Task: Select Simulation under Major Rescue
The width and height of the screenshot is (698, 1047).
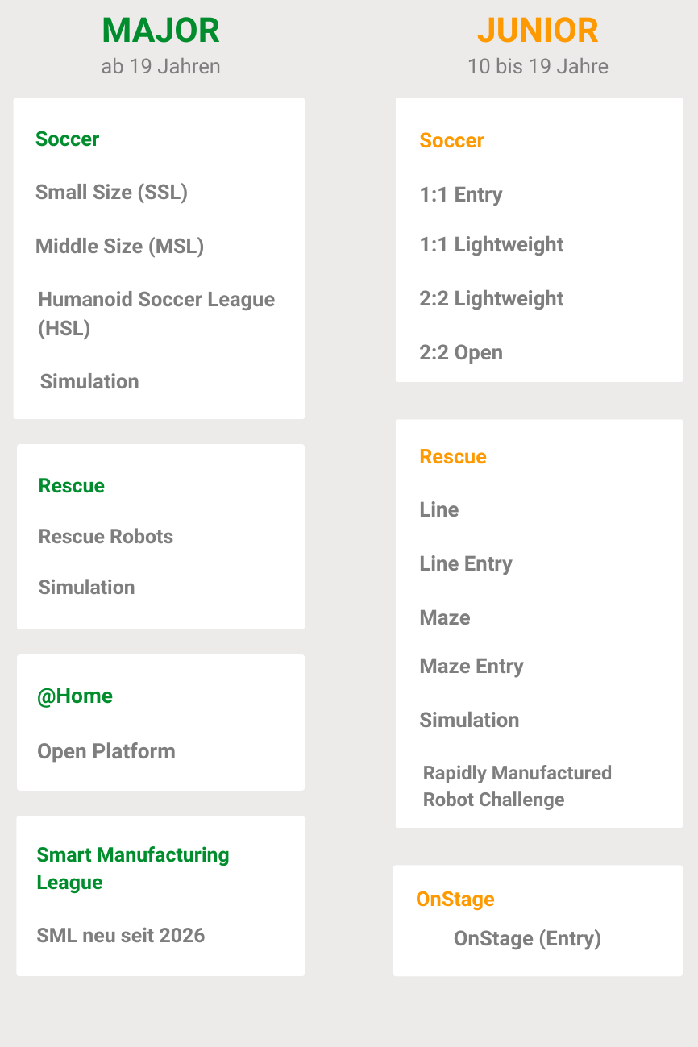Action: click(x=86, y=588)
